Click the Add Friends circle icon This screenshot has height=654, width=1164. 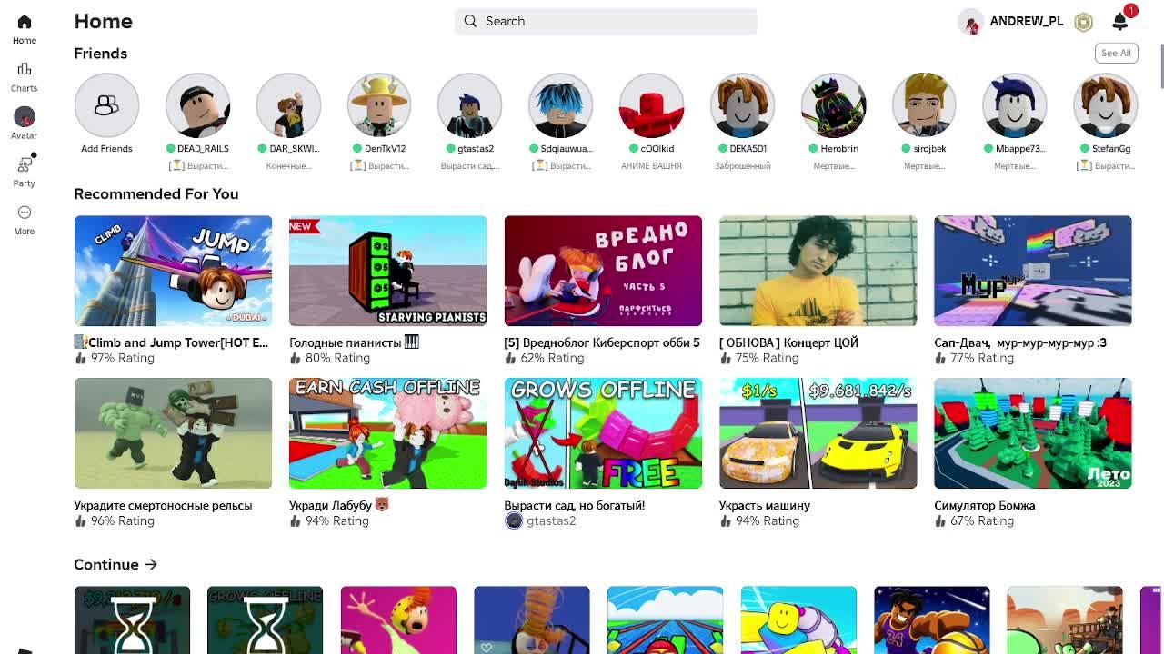click(106, 105)
